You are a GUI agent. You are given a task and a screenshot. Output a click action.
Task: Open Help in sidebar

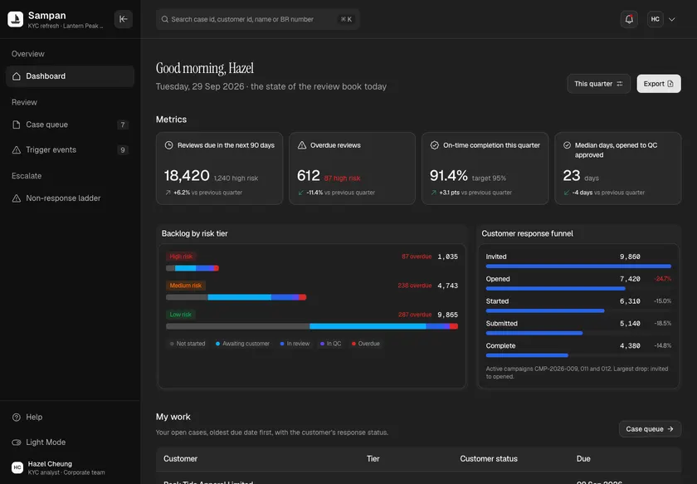(70, 417)
